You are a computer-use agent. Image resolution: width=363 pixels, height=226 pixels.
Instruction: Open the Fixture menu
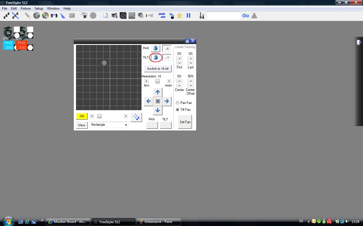(26, 8)
